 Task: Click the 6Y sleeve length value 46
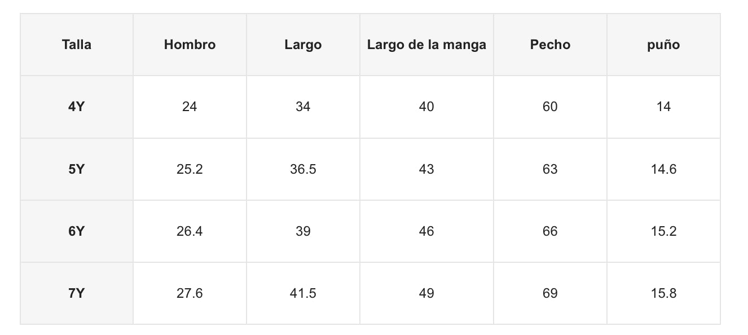click(x=426, y=231)
